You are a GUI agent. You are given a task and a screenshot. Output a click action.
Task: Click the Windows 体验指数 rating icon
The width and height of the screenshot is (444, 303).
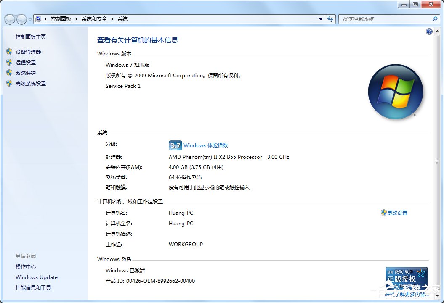[175, 145]
